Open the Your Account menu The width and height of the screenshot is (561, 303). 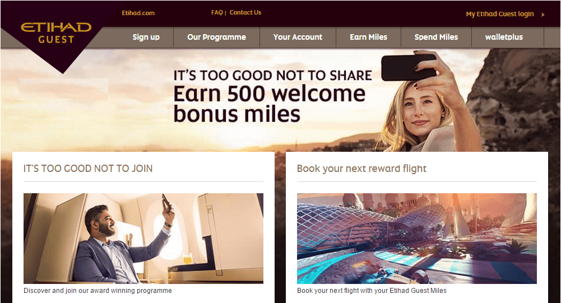pyautogui.click(x=298, y=37)
